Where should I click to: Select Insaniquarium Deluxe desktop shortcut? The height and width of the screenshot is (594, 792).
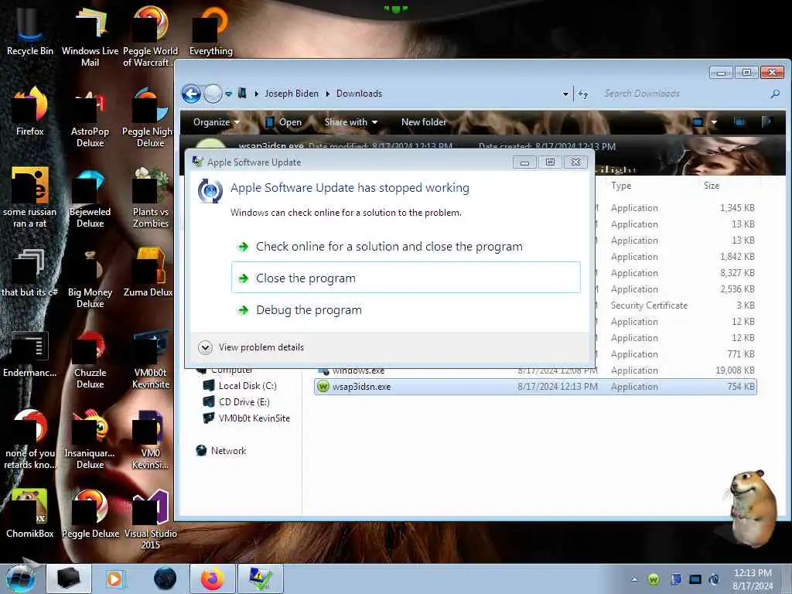click(x=90, y=439)
